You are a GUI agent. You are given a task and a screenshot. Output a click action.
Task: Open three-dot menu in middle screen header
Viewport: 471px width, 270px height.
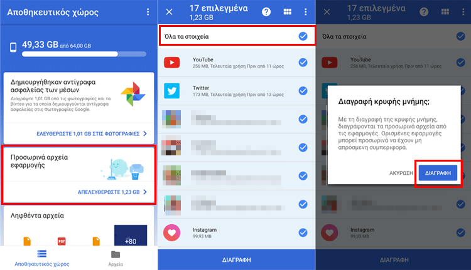point(305,12)
